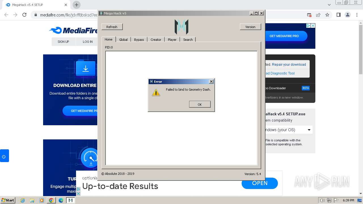The height and width of the screenshot is (204, 363).
Task: Launch Internet Explorer from taskbar
Action: [x=23, y=200]
